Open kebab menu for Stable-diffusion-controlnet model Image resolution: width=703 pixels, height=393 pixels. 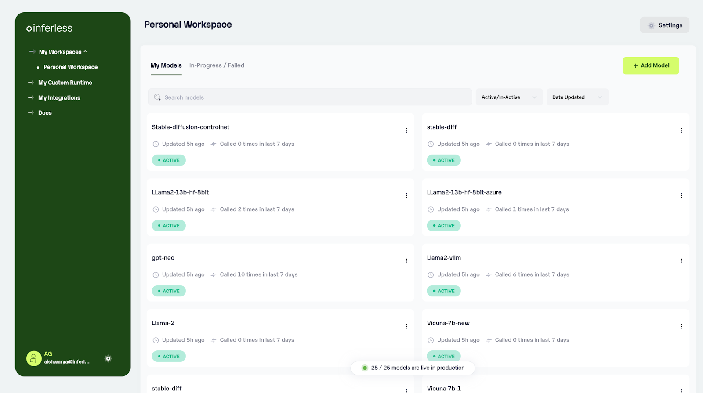pos(406,130)
